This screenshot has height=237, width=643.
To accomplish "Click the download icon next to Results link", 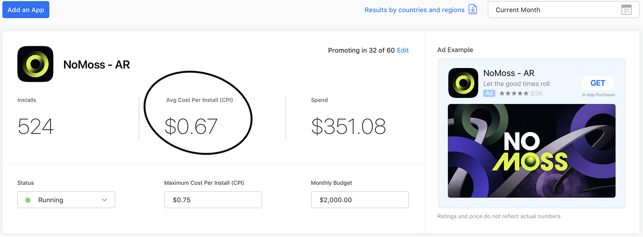I will (x=473, y=9).
